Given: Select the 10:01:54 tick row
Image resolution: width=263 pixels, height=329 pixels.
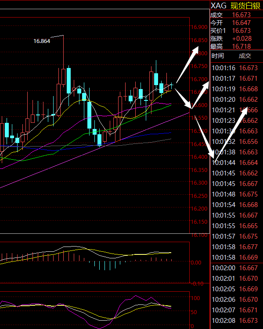Looking at the screenshot, I should click(237, 205).
